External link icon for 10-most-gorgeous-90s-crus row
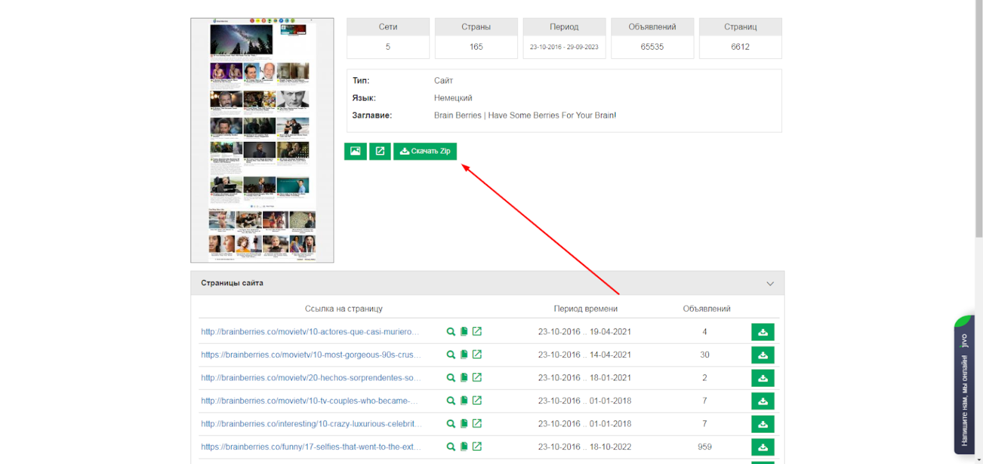983x464 pixels. coord(477,355)
